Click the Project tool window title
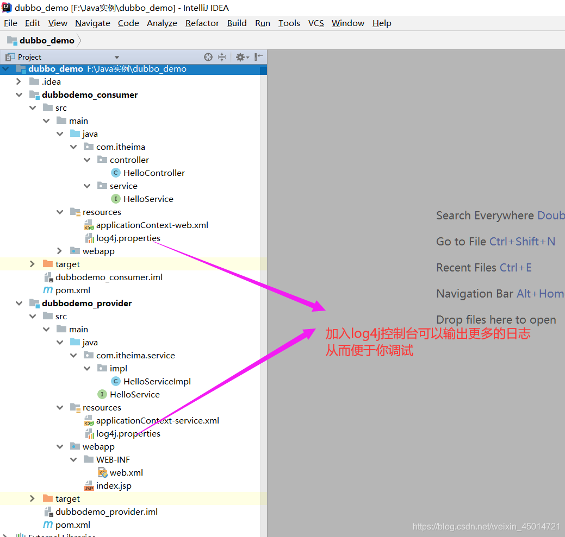Viewport: 565px width, 537px height. click(x=29, y=57)
